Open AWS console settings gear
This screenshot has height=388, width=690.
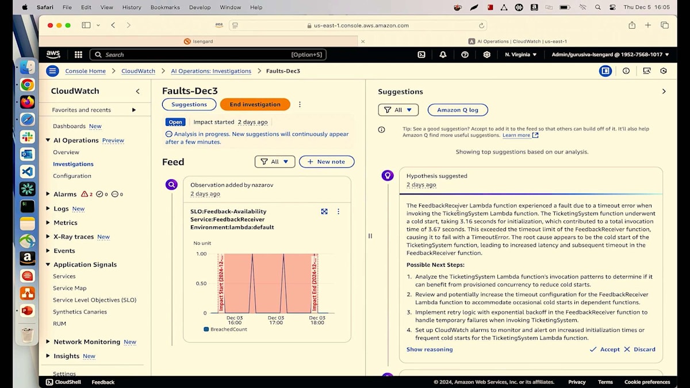point(486,55)
